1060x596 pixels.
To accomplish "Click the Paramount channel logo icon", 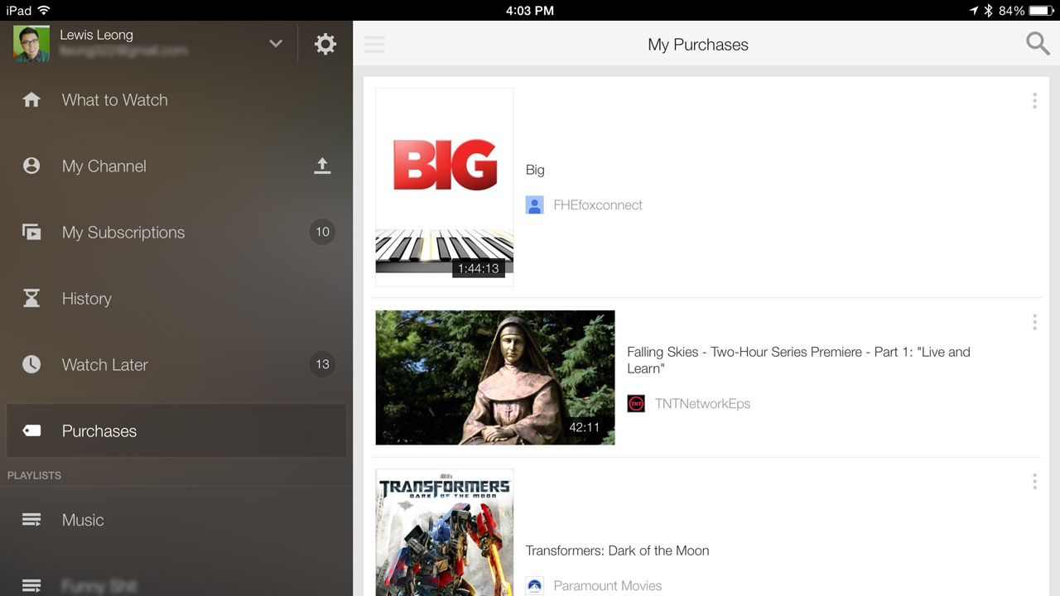I will (x=535, y=586).
